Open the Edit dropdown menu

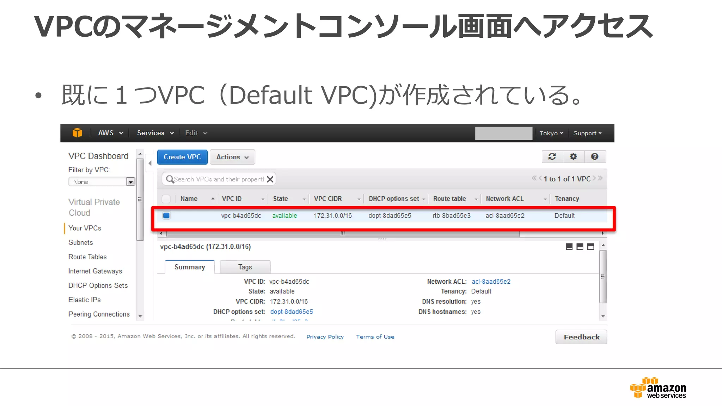pos(196,133)
